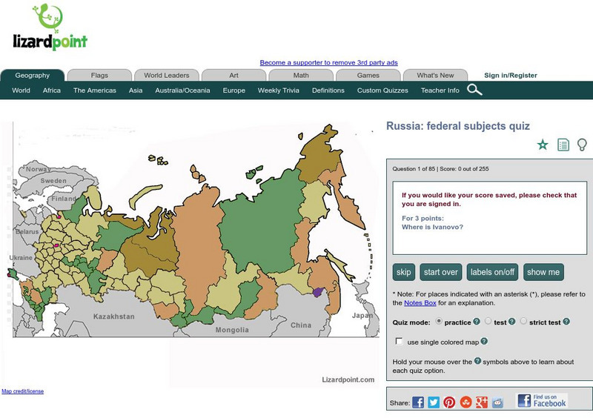Open the Asia menu item
Viewport: 593px width, 418px height.
tap(136, 90)
